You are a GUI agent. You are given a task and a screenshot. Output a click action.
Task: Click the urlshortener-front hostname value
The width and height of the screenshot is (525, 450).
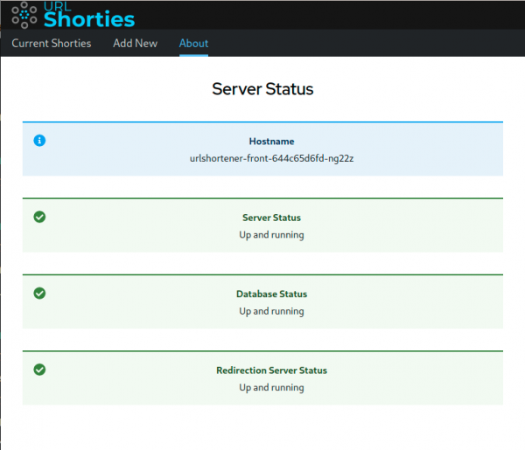271,158
